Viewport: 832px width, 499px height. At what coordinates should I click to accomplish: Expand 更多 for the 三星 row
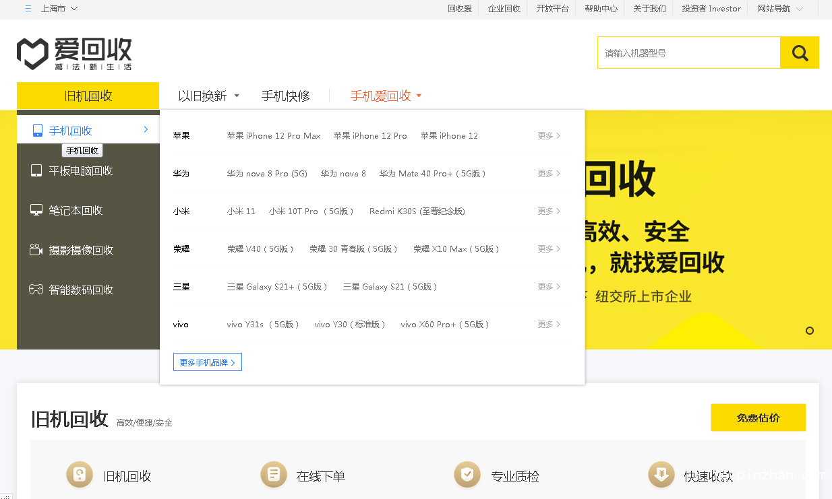coord(549,287)
